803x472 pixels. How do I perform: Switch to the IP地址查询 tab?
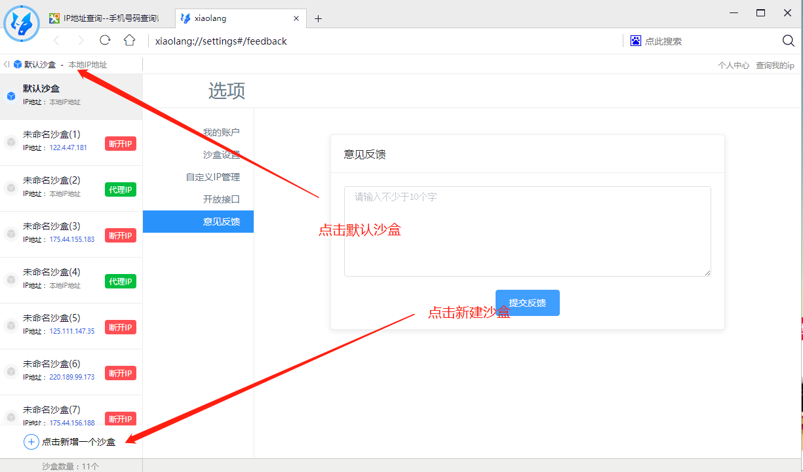104,18
